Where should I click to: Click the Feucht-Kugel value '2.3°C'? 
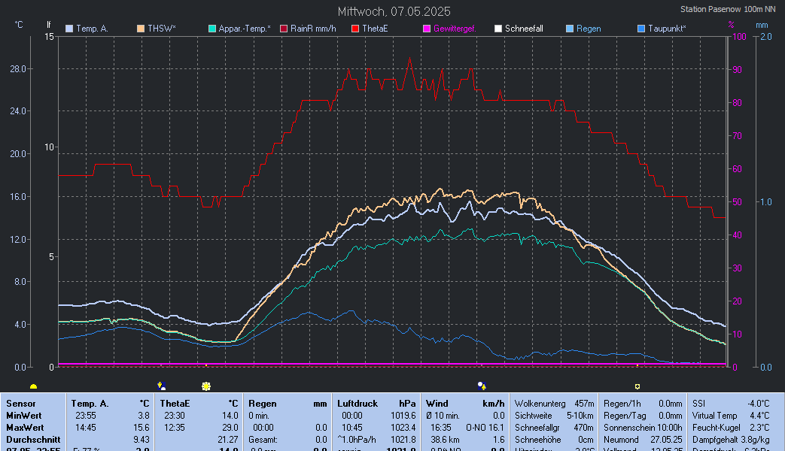(760, 428)
